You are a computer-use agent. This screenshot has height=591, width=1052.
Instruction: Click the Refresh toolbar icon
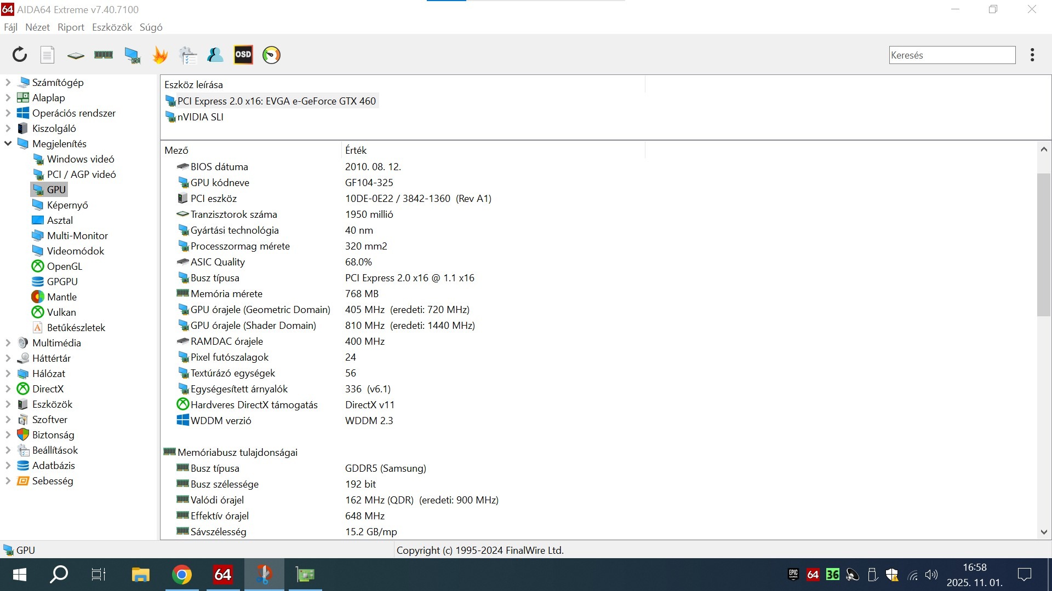coord(20,55)
